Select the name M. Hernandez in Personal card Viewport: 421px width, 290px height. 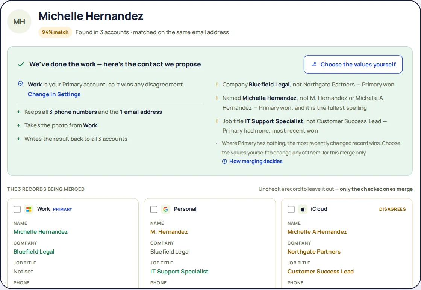[169, 232]
